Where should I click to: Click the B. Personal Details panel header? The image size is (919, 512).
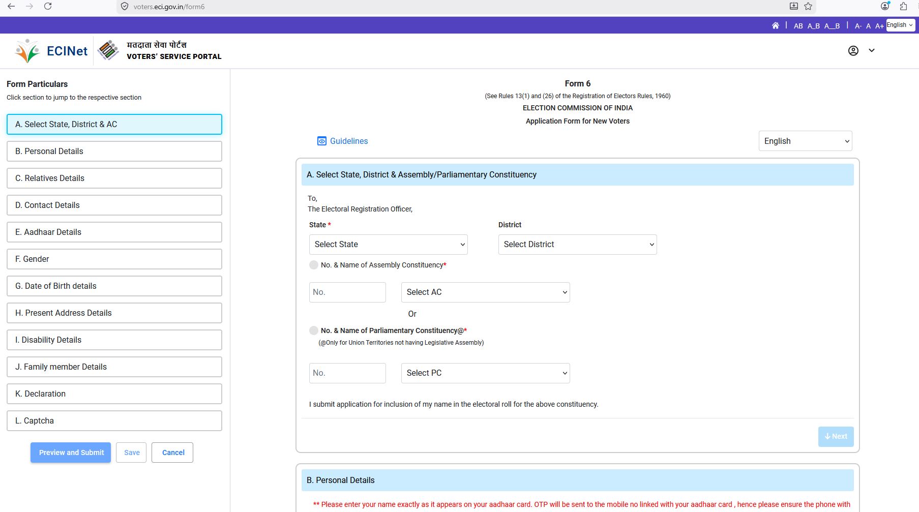pyautogui.click(x=577, y=480)
